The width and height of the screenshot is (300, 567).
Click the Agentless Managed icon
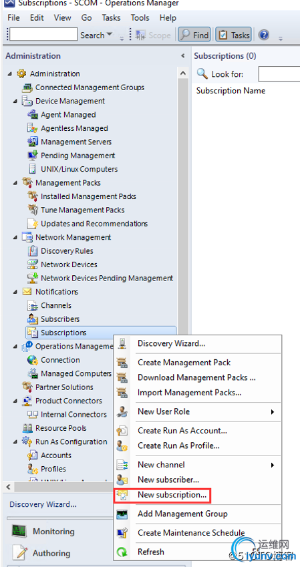[32, 128]
